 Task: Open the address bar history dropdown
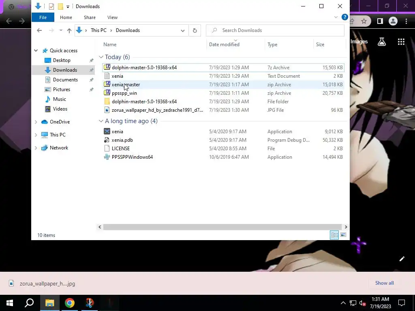point(183,31)
